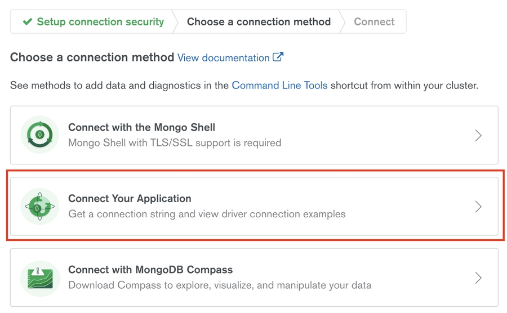This screenshot has height=313, width=507.
Task: Click the MongoDB Compass map icon
Action: point(40,278)
